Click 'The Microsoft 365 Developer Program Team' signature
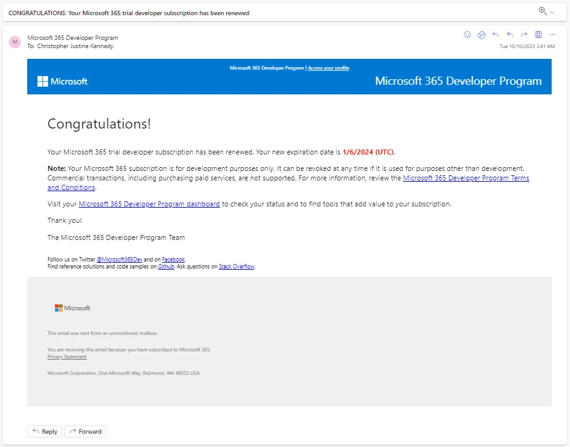Image resolution: width=570 pixels, height=447 pixels. coord(117,237)
